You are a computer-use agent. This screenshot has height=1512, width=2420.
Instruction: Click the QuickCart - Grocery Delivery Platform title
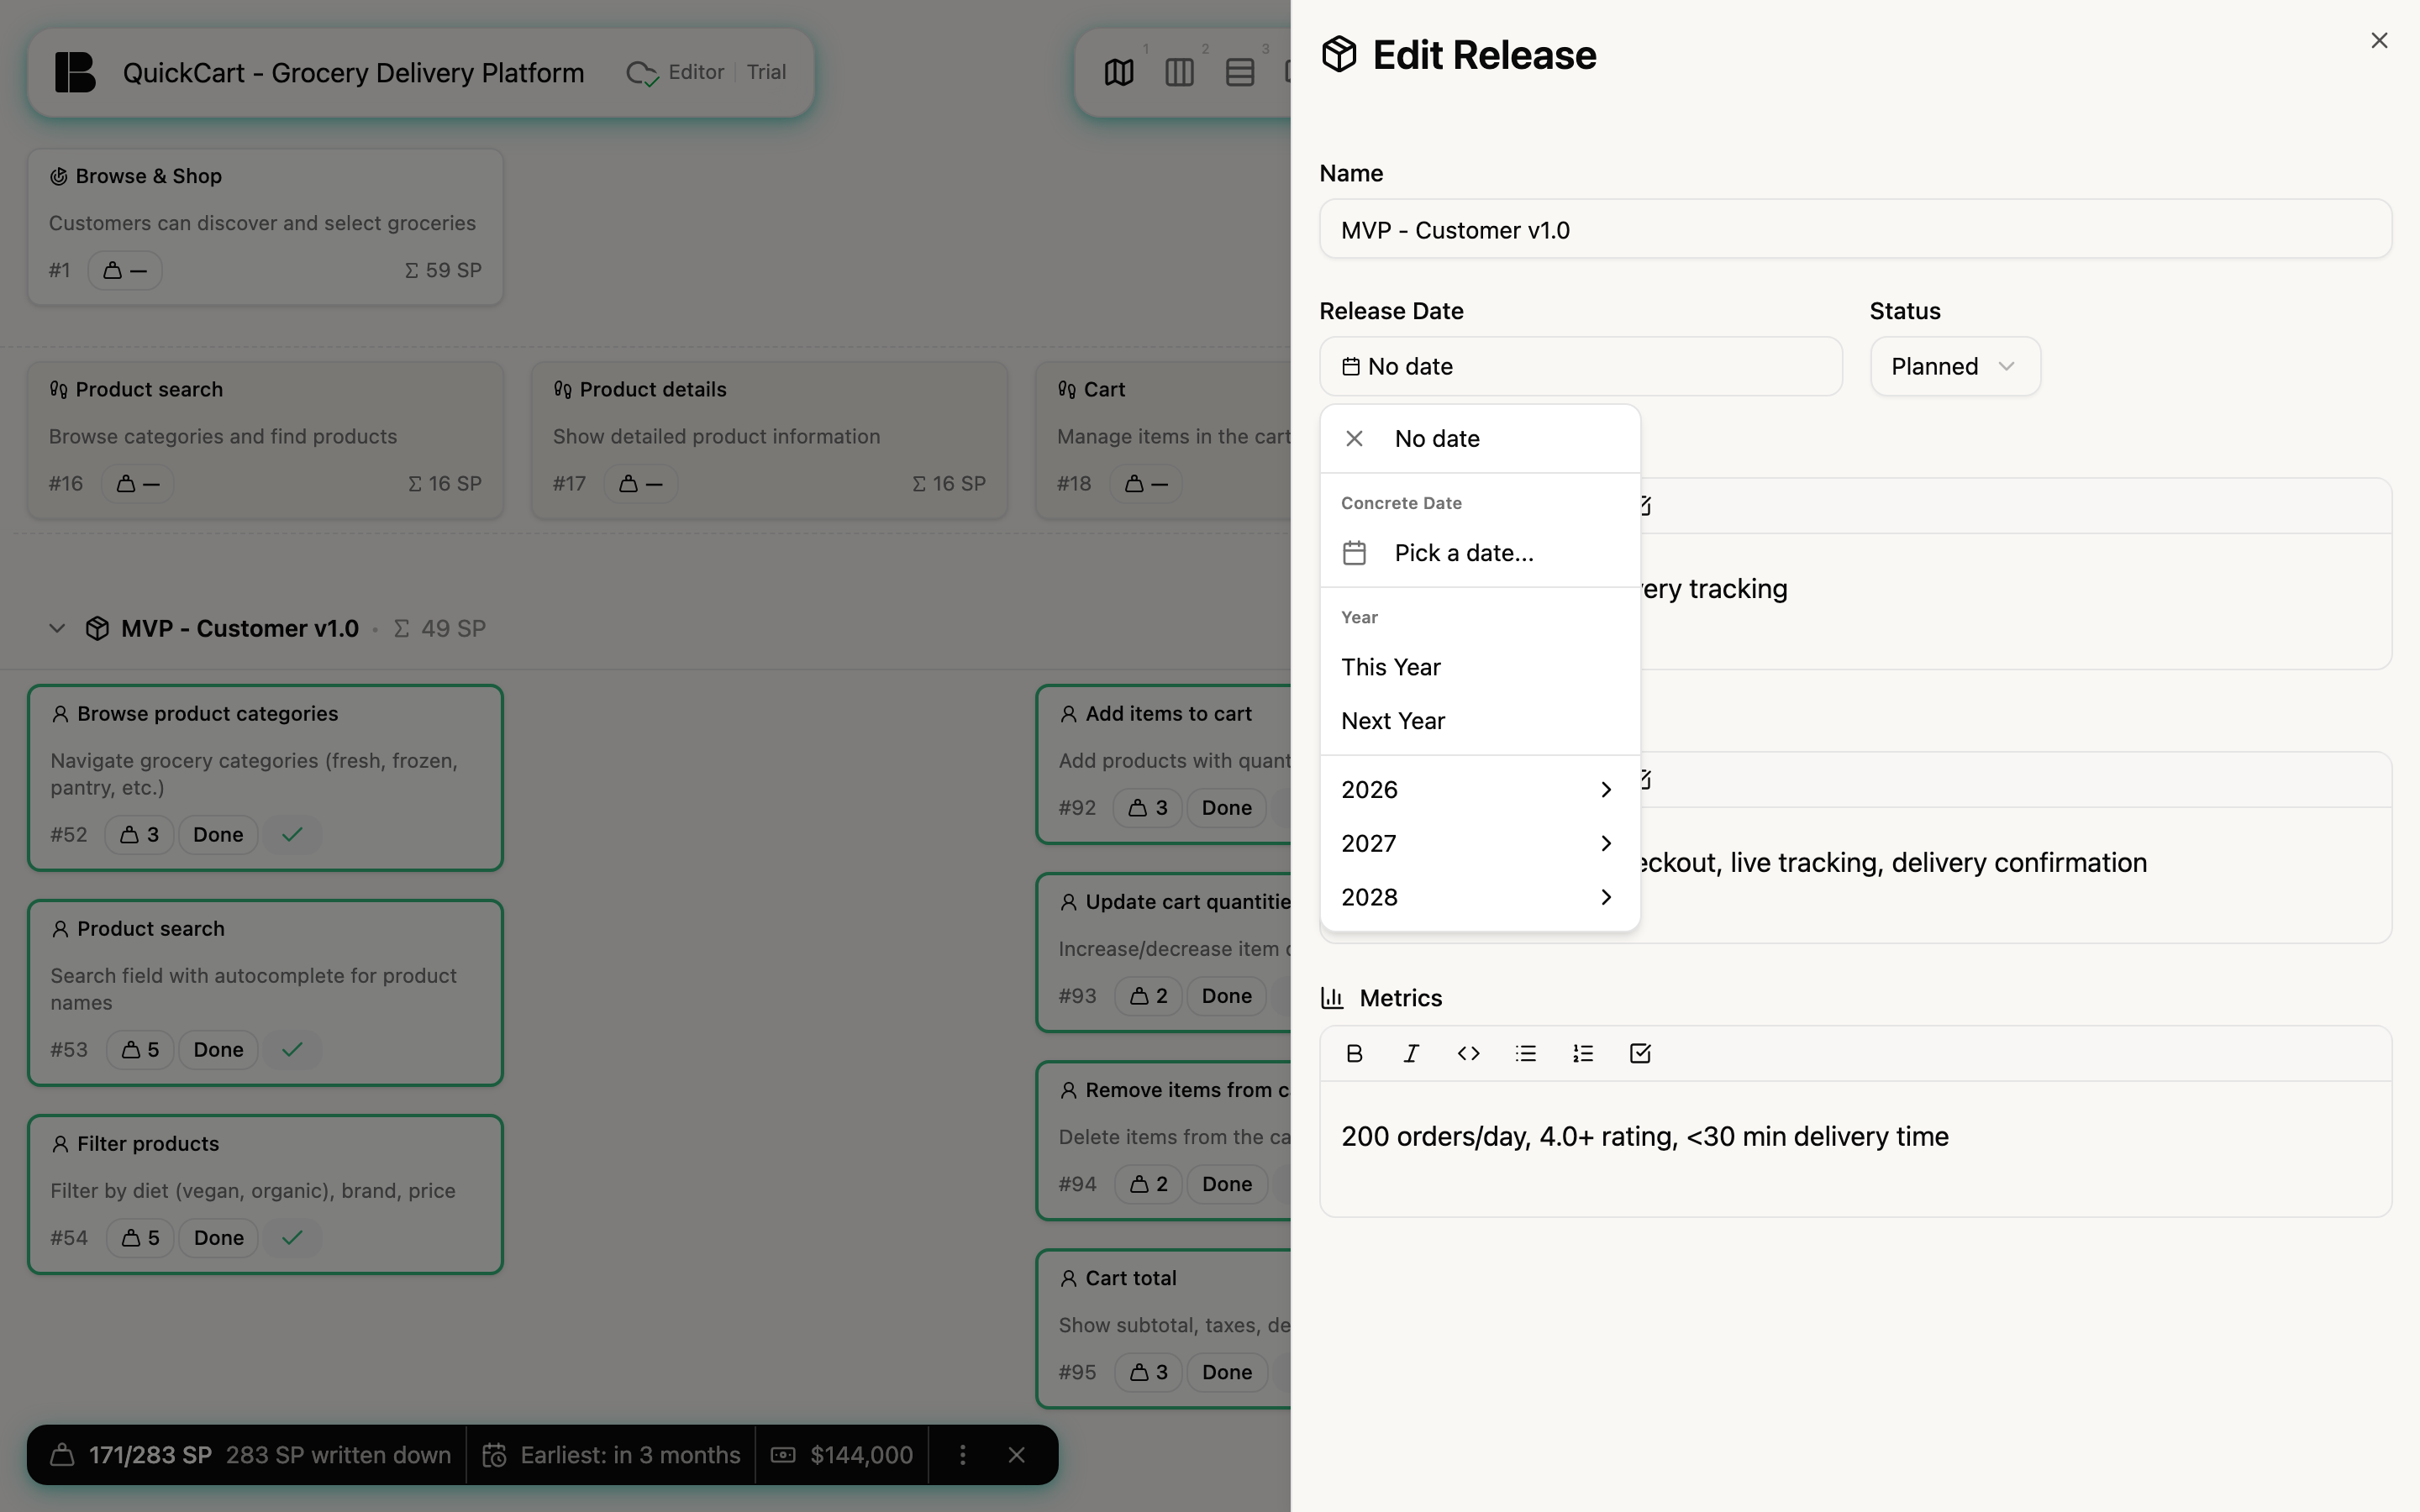[x=353, y=72]
